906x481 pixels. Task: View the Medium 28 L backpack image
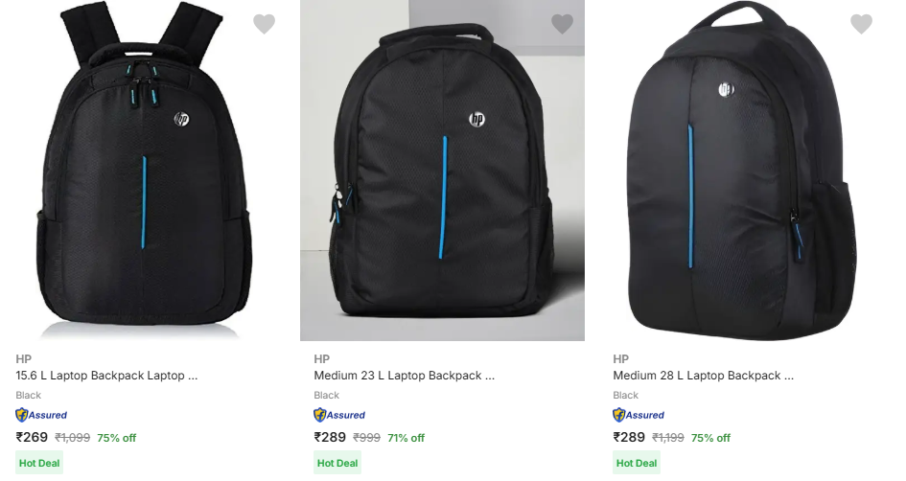pyautogui.click(x=741, y=171)
